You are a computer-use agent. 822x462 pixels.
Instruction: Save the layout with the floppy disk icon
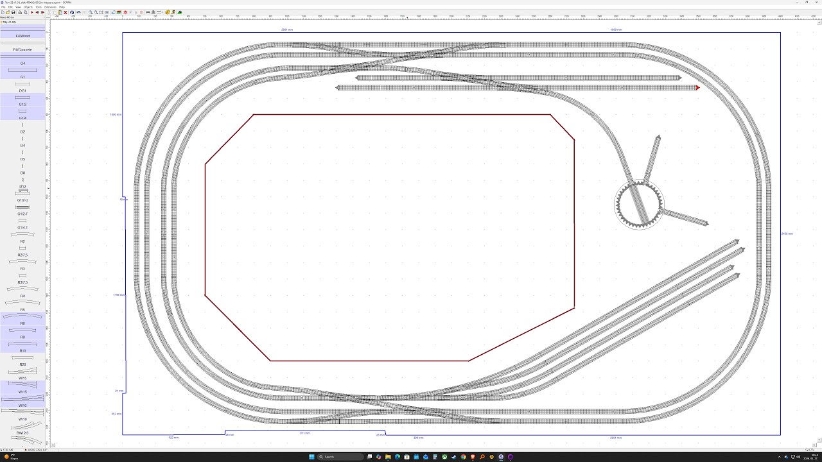13,12
